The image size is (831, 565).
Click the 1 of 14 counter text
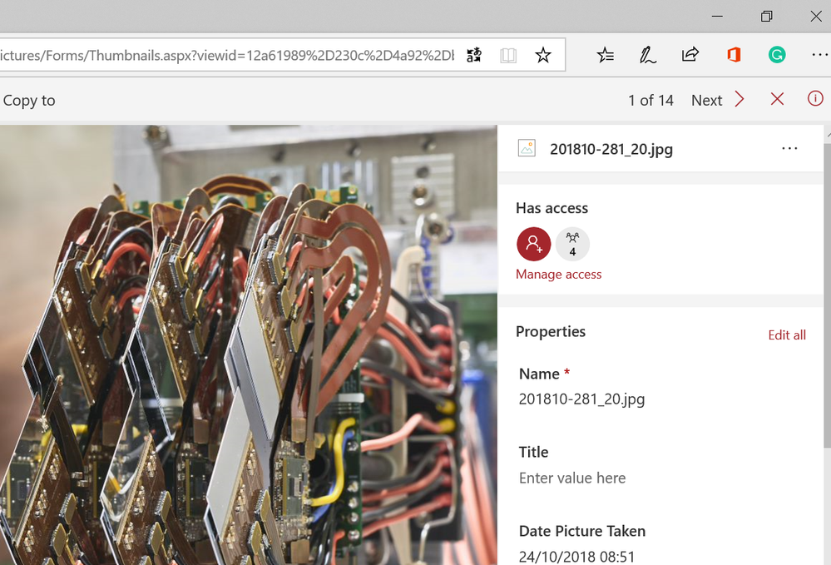pos(650,100)
